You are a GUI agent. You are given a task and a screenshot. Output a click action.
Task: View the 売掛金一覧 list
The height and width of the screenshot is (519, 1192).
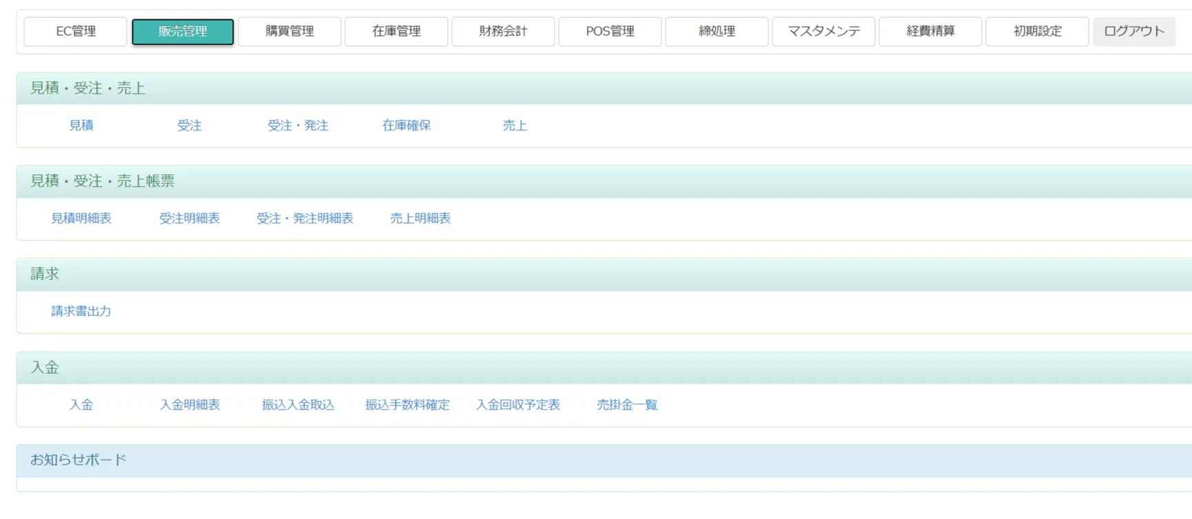(x=627, y=405)
